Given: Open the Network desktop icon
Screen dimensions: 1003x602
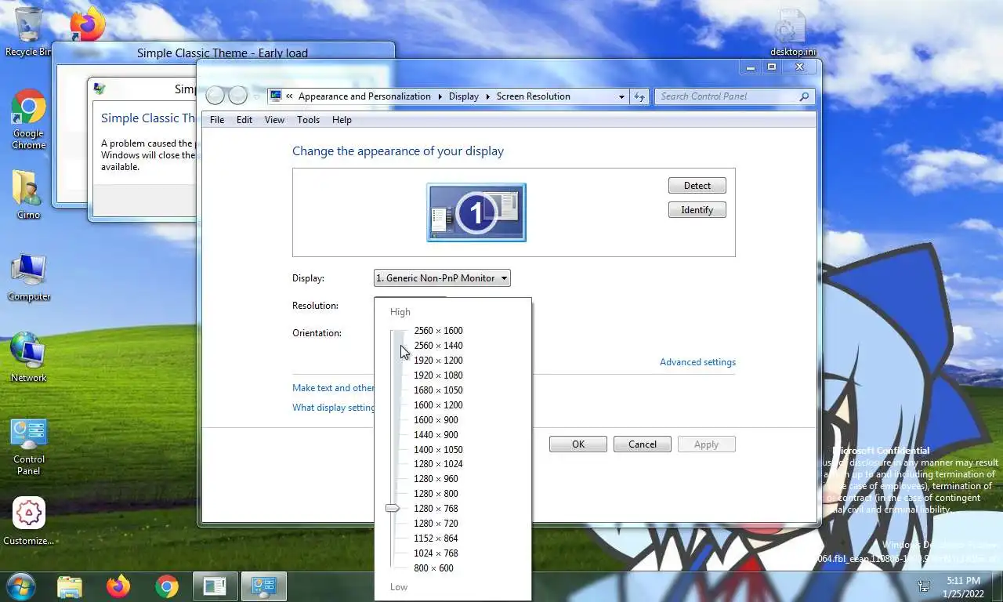Looking at the screenshot, I should pyautogui.click(x=28, y=357).
